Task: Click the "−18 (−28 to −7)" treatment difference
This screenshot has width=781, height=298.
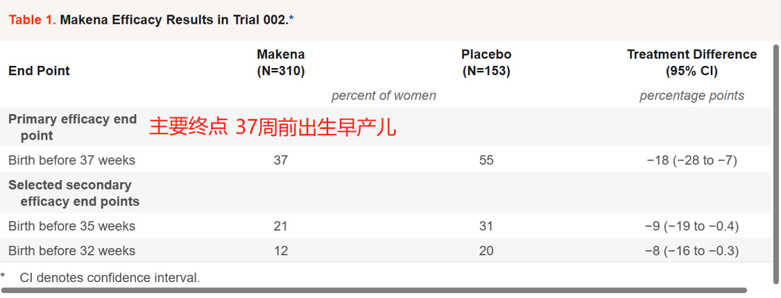Action: point(691,160)
